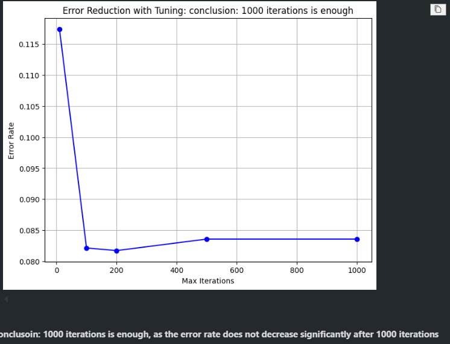Click the bold conclusion text below the chart

pos(219,334)
